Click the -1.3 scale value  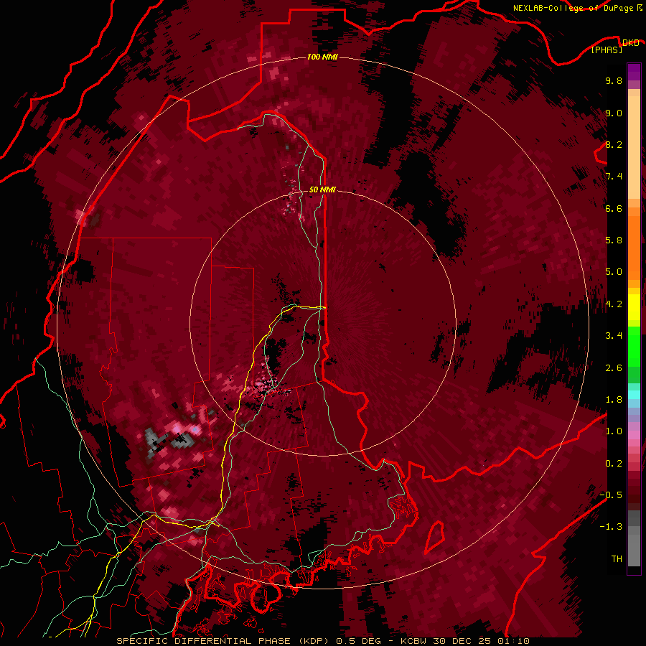[611, 527]
